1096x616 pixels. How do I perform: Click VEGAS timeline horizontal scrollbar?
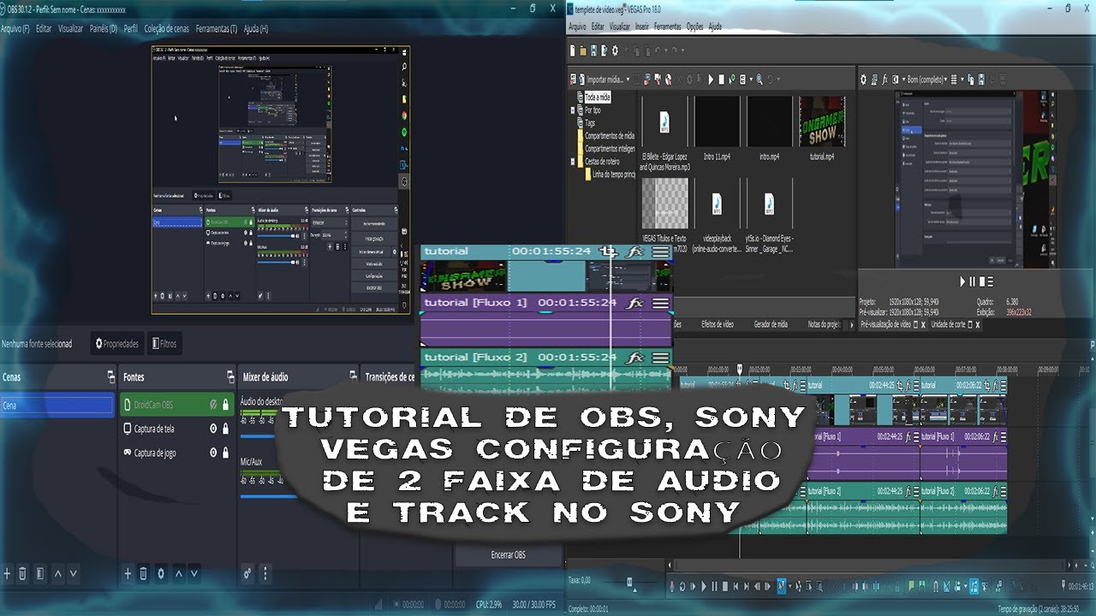pos(869,566)
